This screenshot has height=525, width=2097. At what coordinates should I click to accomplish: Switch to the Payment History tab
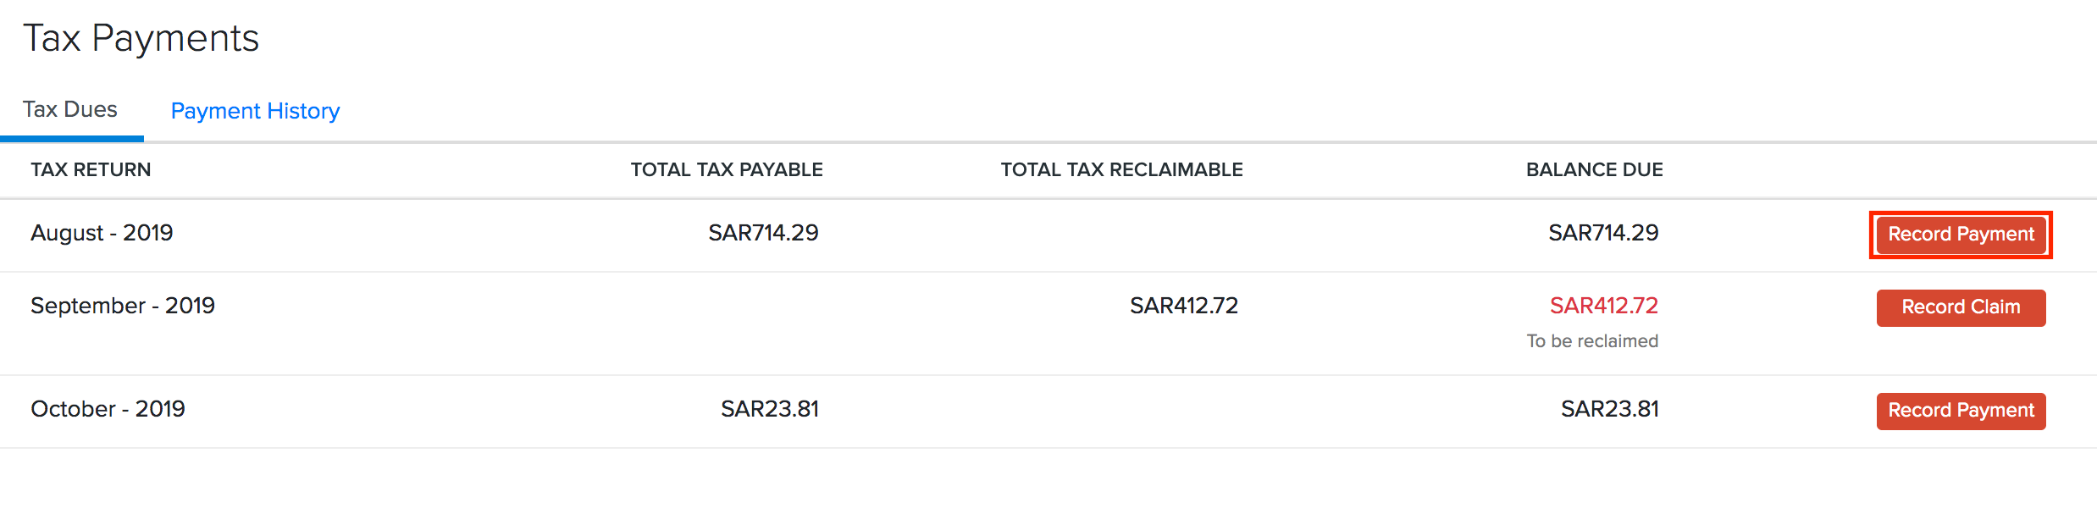tap(255, 110)
